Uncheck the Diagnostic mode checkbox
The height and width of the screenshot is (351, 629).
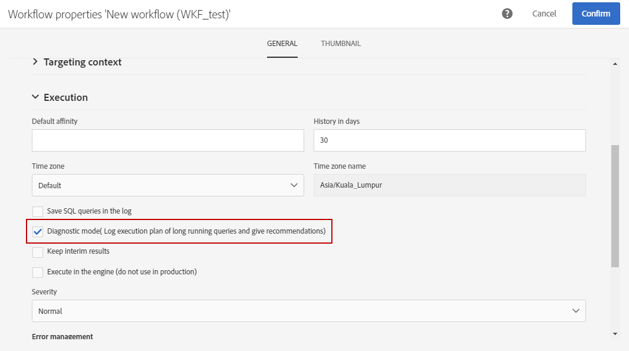click(x=38, y=232)
